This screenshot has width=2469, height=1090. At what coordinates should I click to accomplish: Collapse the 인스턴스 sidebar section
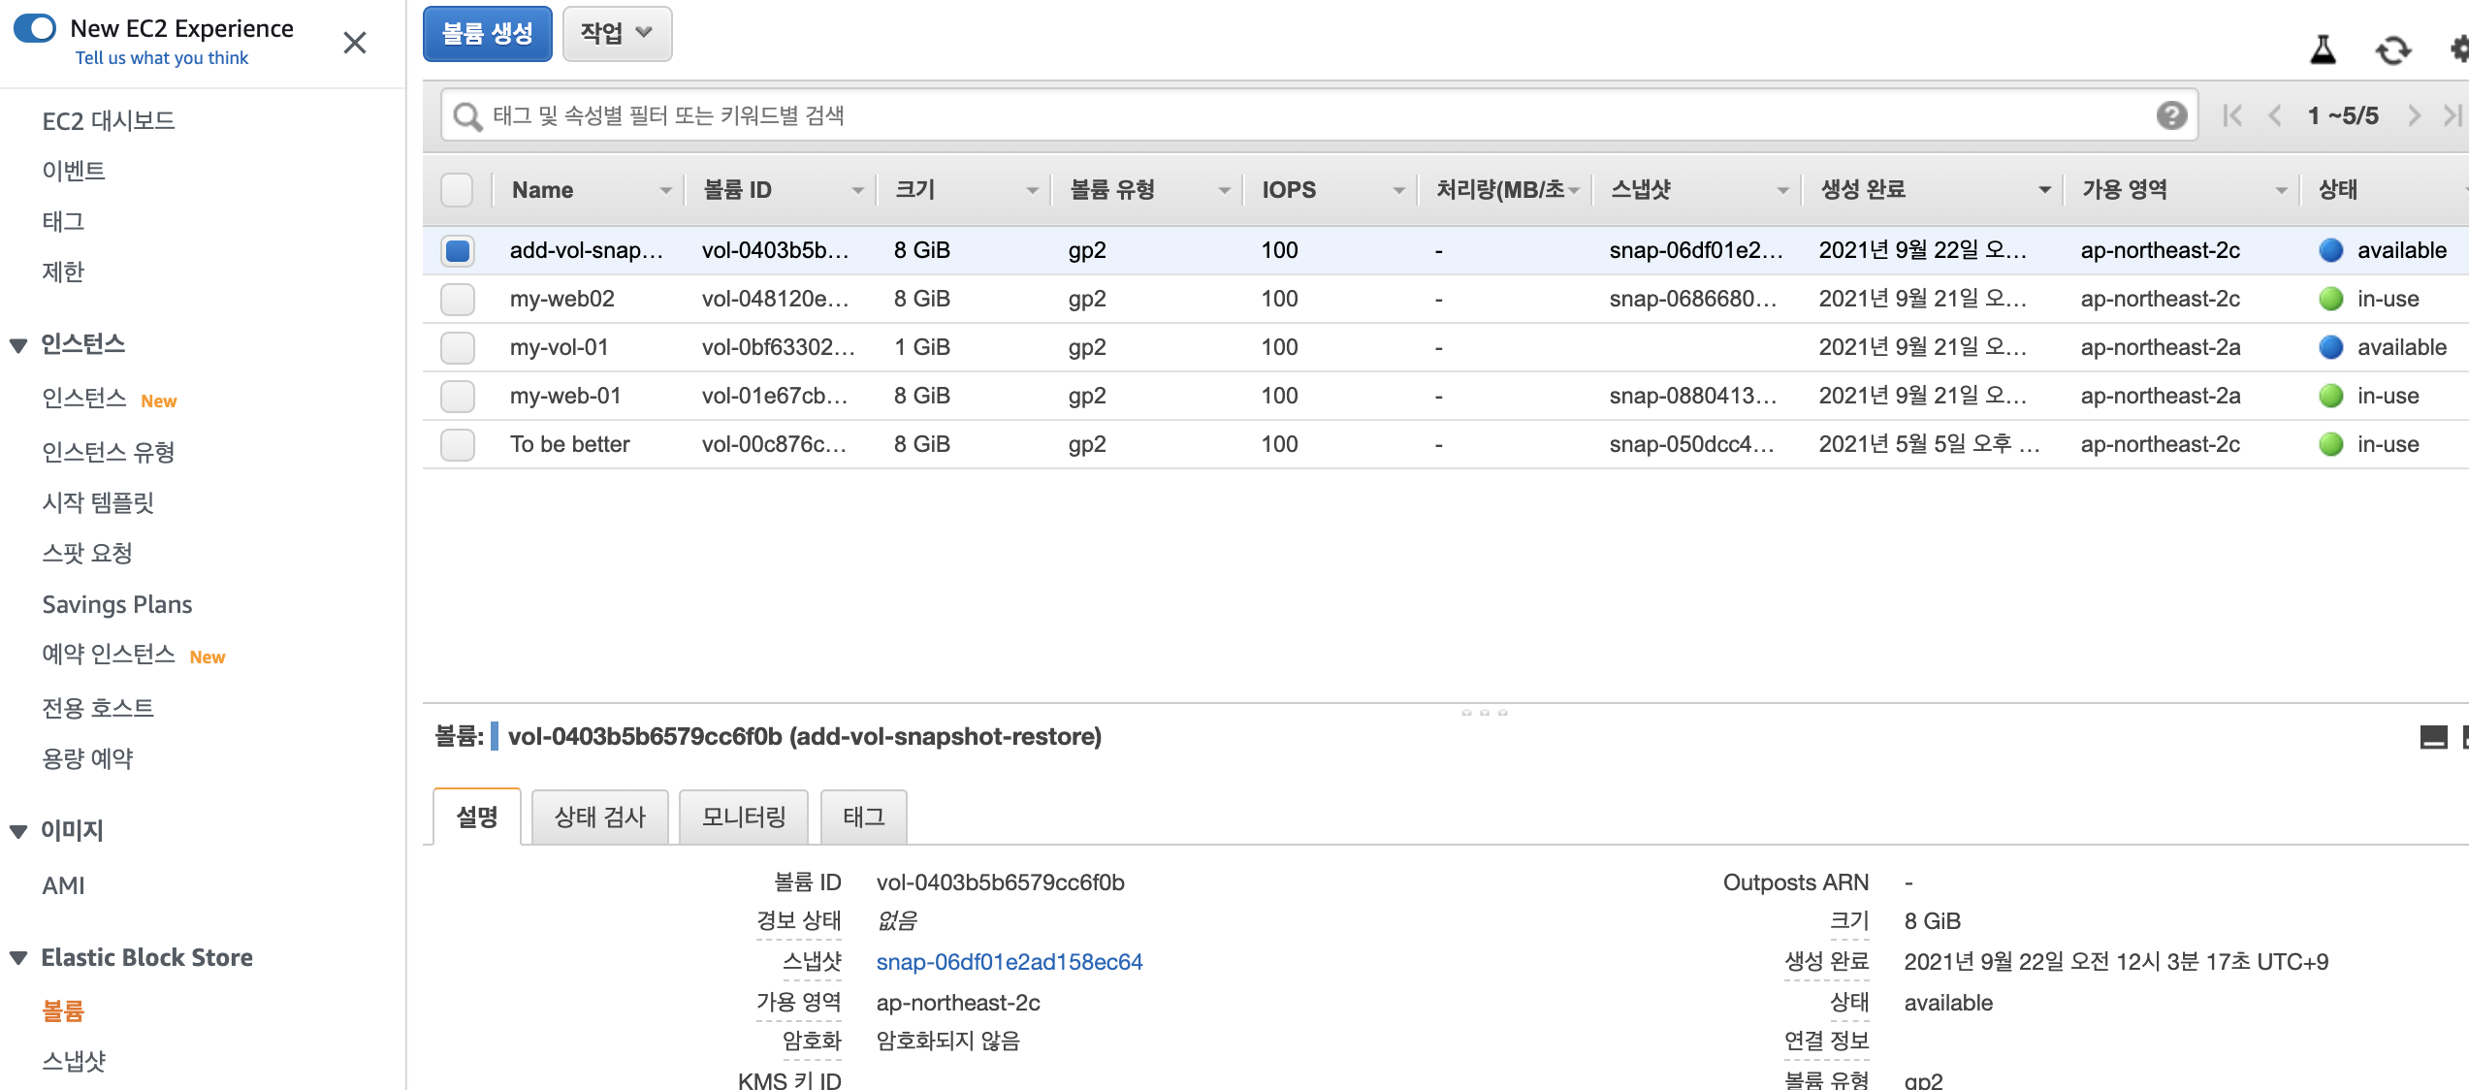(18, 345)
